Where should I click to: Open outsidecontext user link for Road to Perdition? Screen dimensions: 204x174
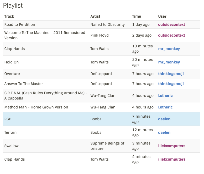point(171,24)
